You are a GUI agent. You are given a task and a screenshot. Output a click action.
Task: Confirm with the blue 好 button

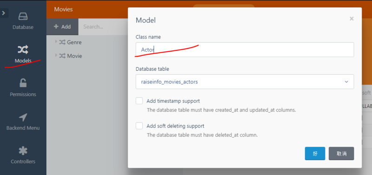pyautogui.click(x=315, y=154)
